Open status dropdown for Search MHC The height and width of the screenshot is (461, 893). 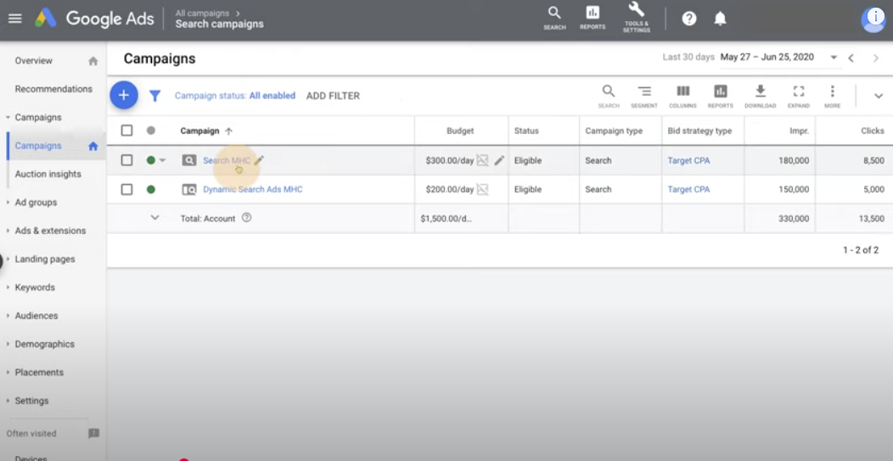[162, 161]
